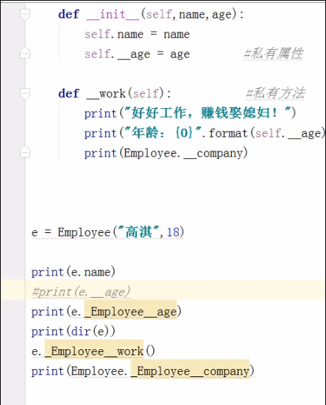Viewport: 326px width, 405px height.
Task: Collapse the __work method fold marker
Action: coord(25,93)
